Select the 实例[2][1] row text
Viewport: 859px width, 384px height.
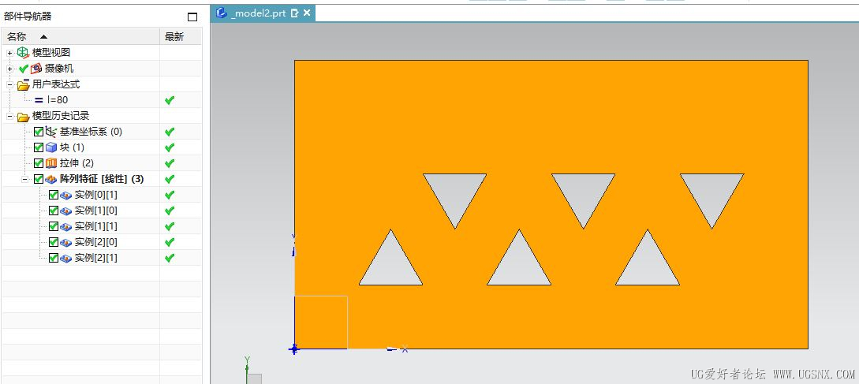(x=96, y=258)
